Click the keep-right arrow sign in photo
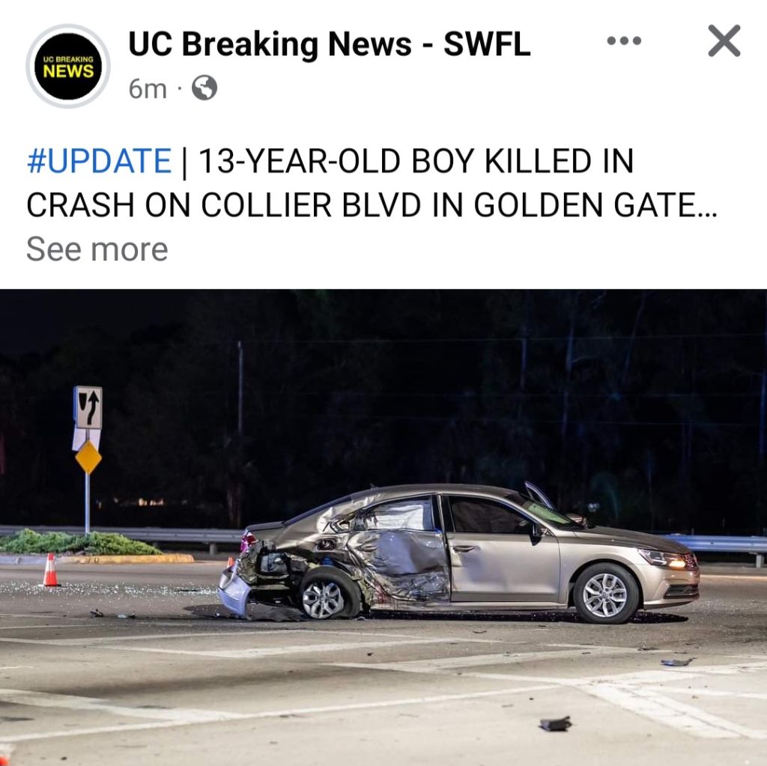 pyautogui.click(x=88, y=407)
